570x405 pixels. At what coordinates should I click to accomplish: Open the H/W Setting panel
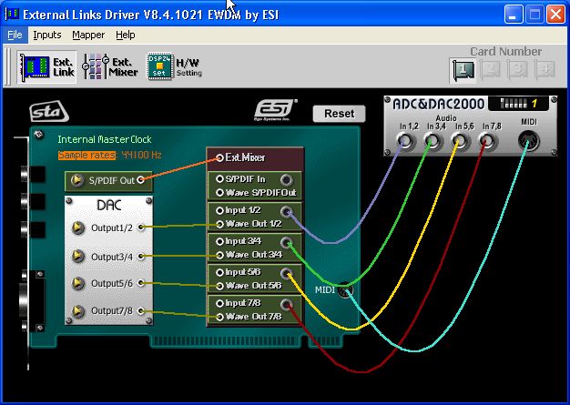pos(174,66)
